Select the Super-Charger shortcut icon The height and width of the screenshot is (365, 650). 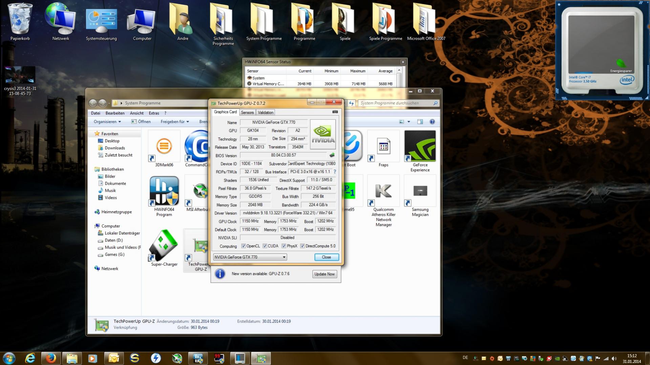pyautogui.click(x=164, y=248)
